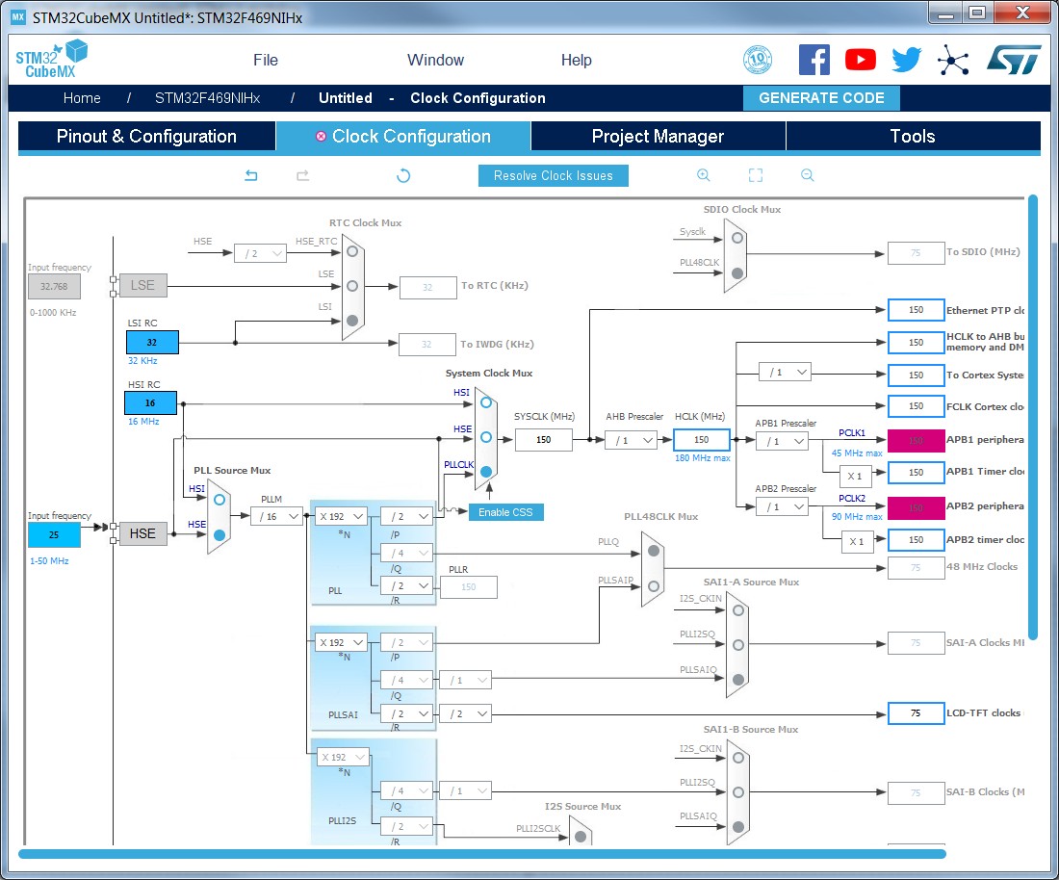Fit the clock diagram to window
This screenshot has height=880, width=1059.
pyautogui.click(x=756, y=175)
